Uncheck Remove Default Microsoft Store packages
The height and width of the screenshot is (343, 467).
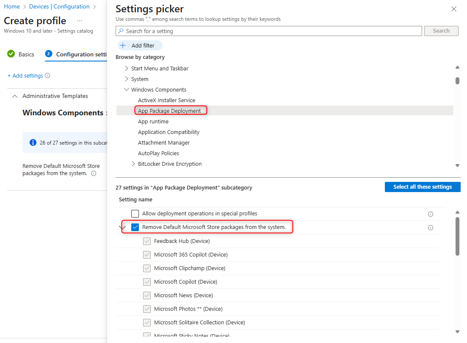coord(135,227)
